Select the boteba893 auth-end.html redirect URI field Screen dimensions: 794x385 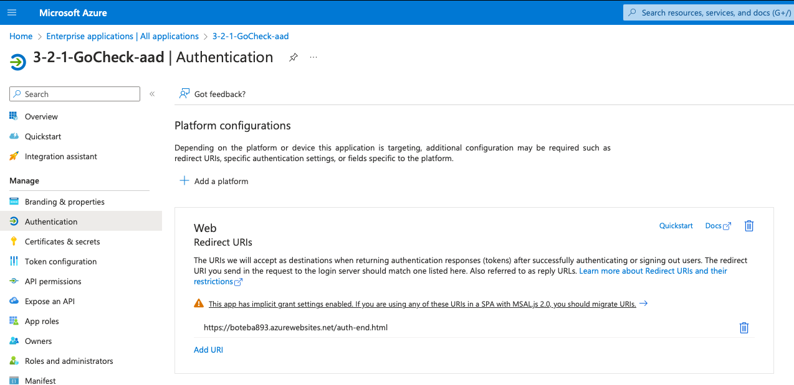tap(464, 327)
